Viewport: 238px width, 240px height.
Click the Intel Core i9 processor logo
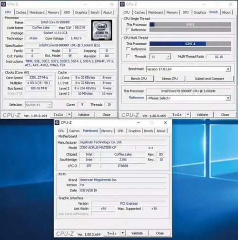[102, 30]
